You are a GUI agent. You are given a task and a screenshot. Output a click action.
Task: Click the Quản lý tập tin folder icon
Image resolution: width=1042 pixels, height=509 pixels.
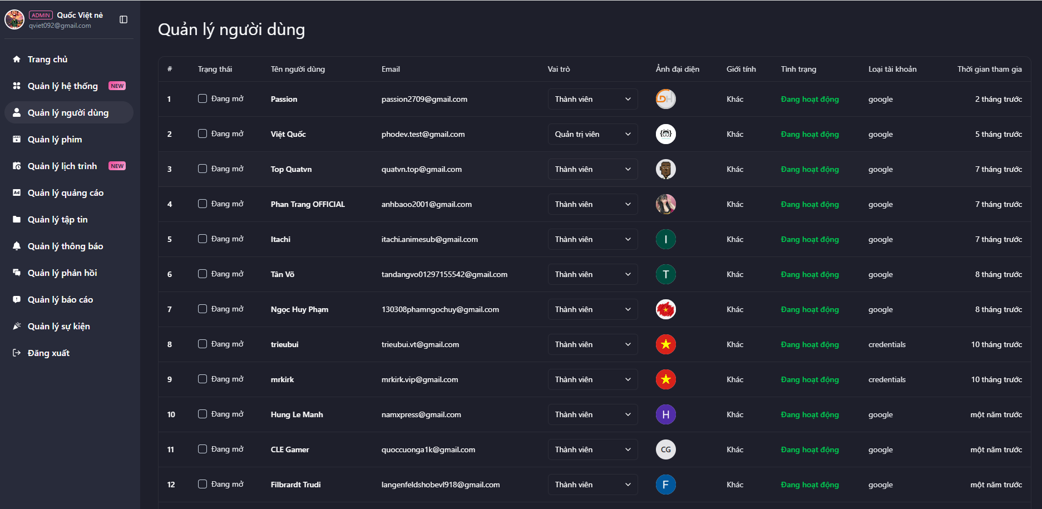tap(17, 219)
